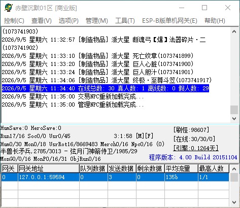240x208 pixels.
Task: Minimize the 赤壁沉默01区 window
Action: (x=182, y=8)
